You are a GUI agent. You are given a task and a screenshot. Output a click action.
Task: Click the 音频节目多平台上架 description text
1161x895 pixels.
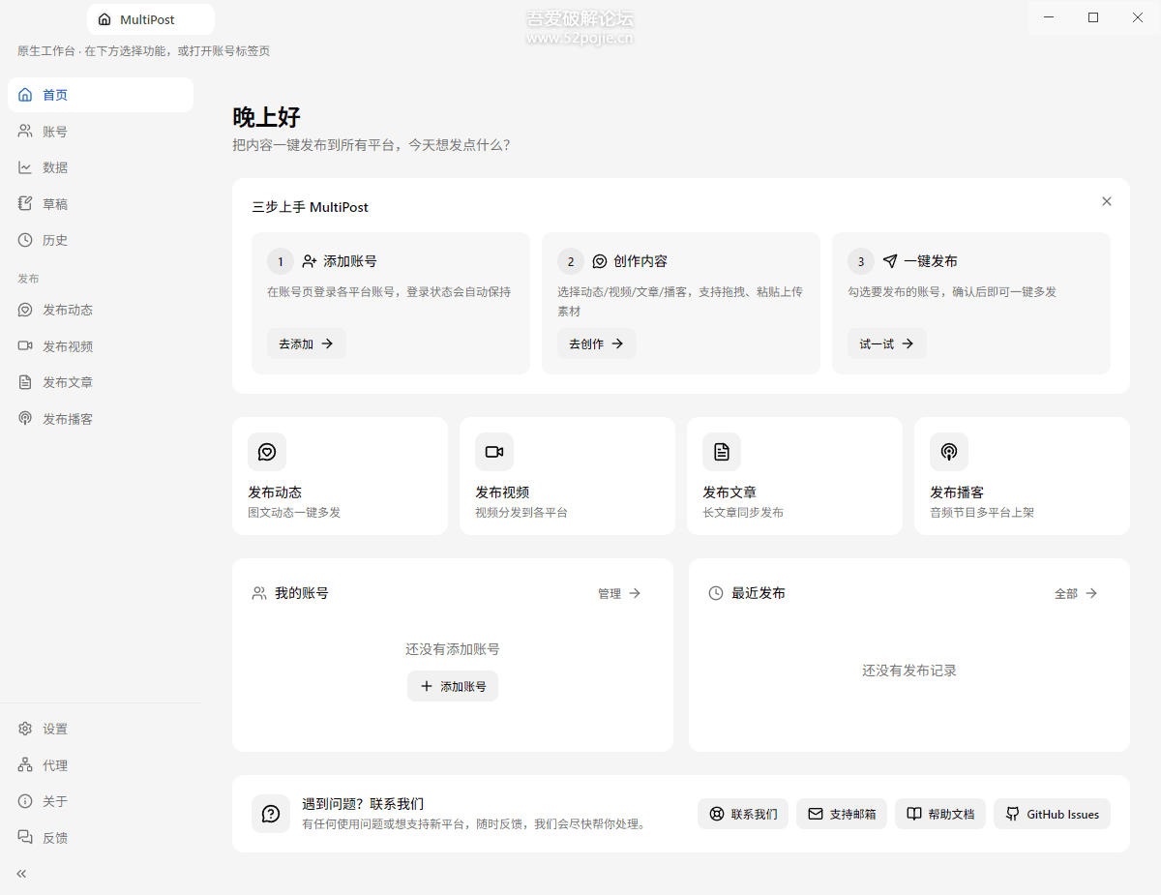pyautogui.click(x=982, y=513)
